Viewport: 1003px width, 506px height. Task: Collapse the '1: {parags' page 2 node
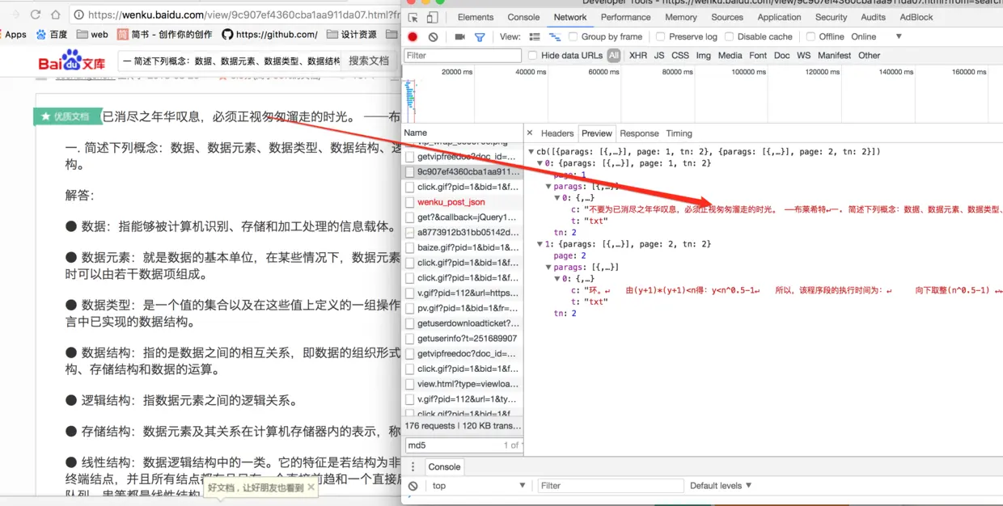click(540, 244)
